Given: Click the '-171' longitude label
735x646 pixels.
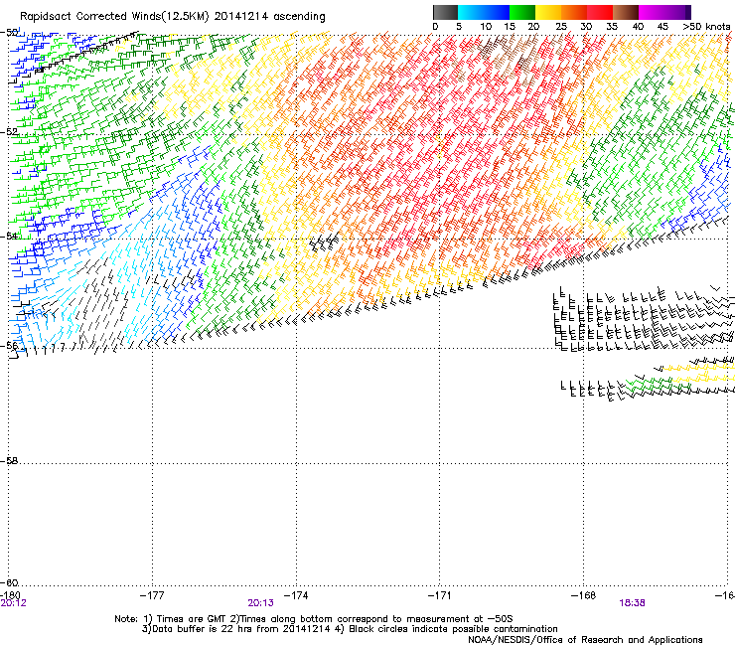Looking at the screenshot, I should click(x=440, y=595).
